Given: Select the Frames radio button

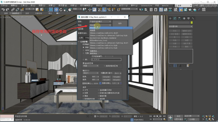Looking at the screenshot, I should [x=83, y=60].
